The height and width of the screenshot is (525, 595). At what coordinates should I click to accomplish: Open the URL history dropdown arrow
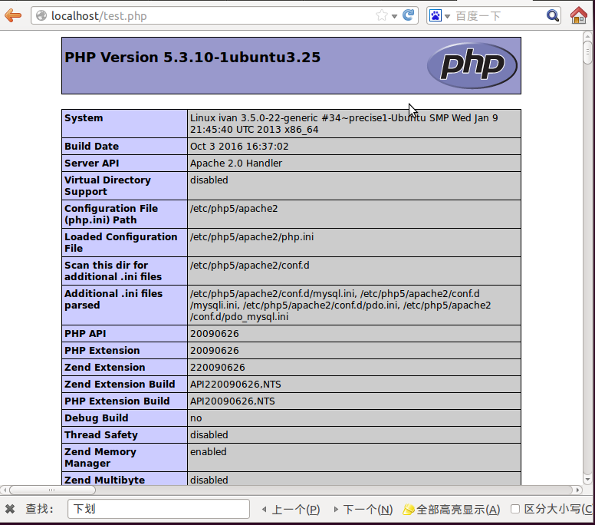pos(395,15)
